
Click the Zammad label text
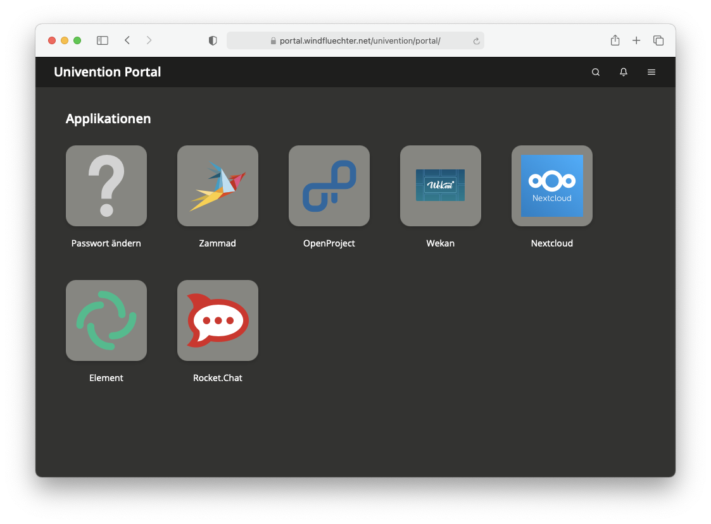coord(218,243)
